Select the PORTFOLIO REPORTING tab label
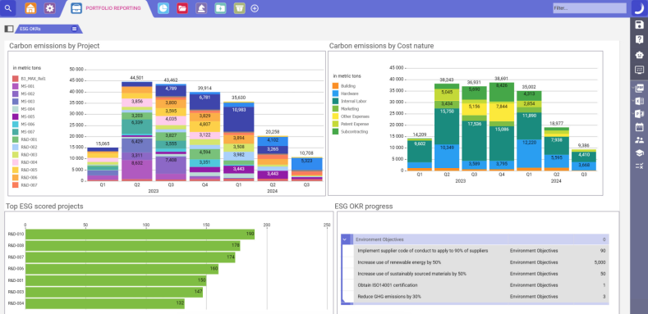This screenshot has height=314, width=648. point(113,8)
